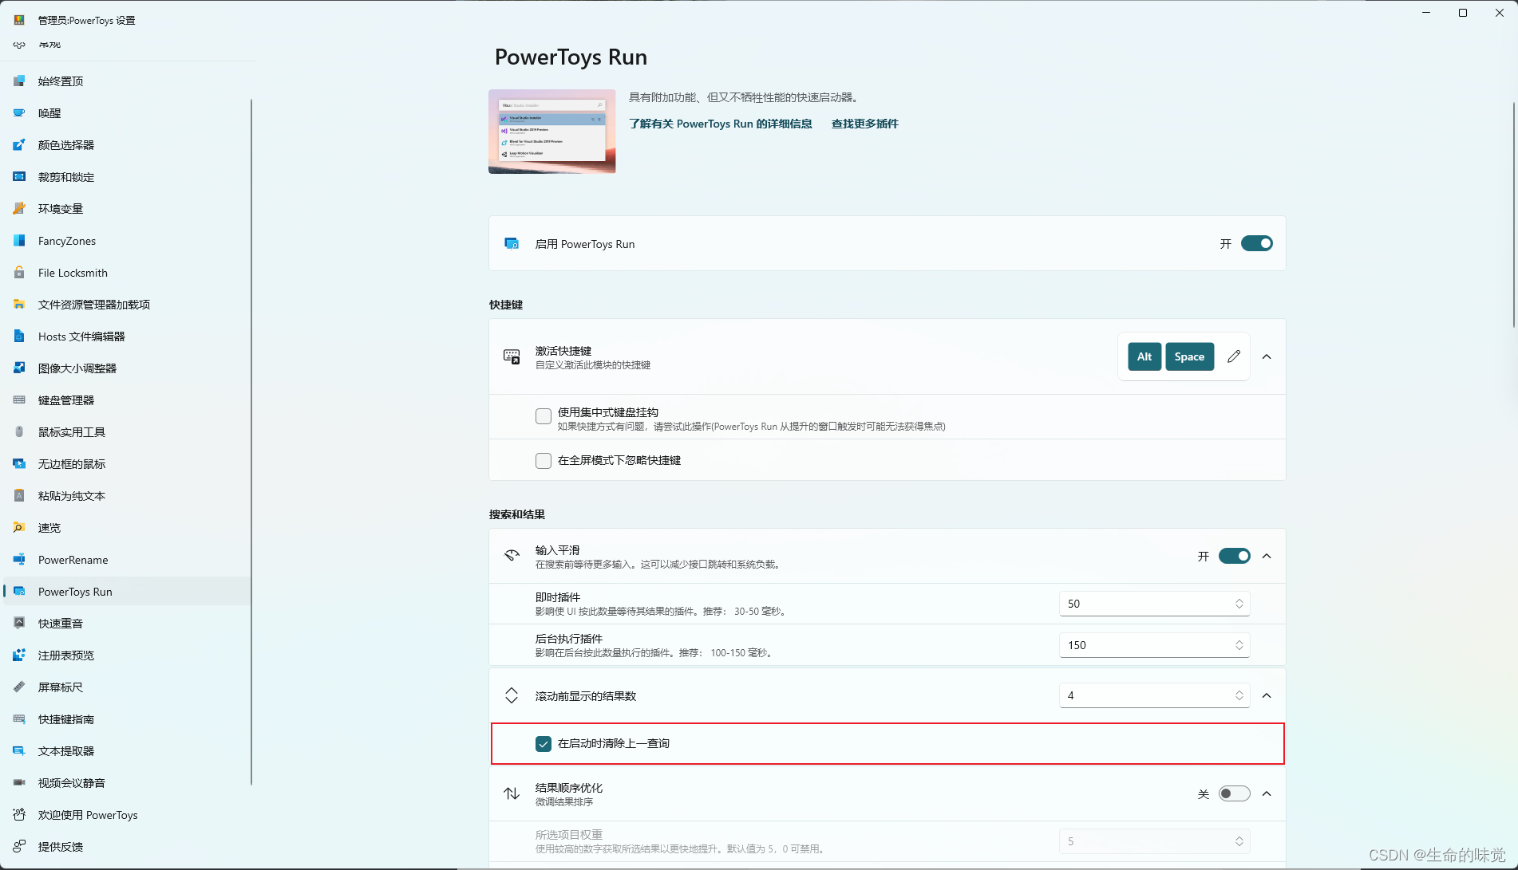Click the Peek (速览) magnifier icon
Image resolution: width=1518 pixels, height=870 pixels.
19,528
